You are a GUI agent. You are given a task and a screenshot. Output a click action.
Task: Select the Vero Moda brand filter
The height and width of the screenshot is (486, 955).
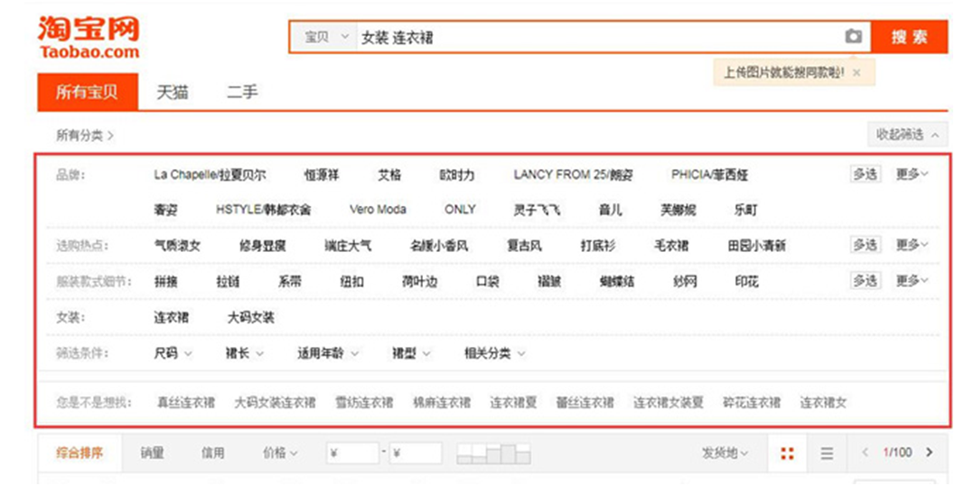378,210
